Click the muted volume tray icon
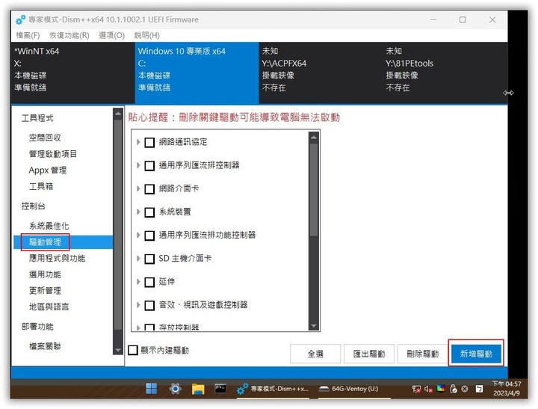The image size is (538, 409). click(428, 389)
